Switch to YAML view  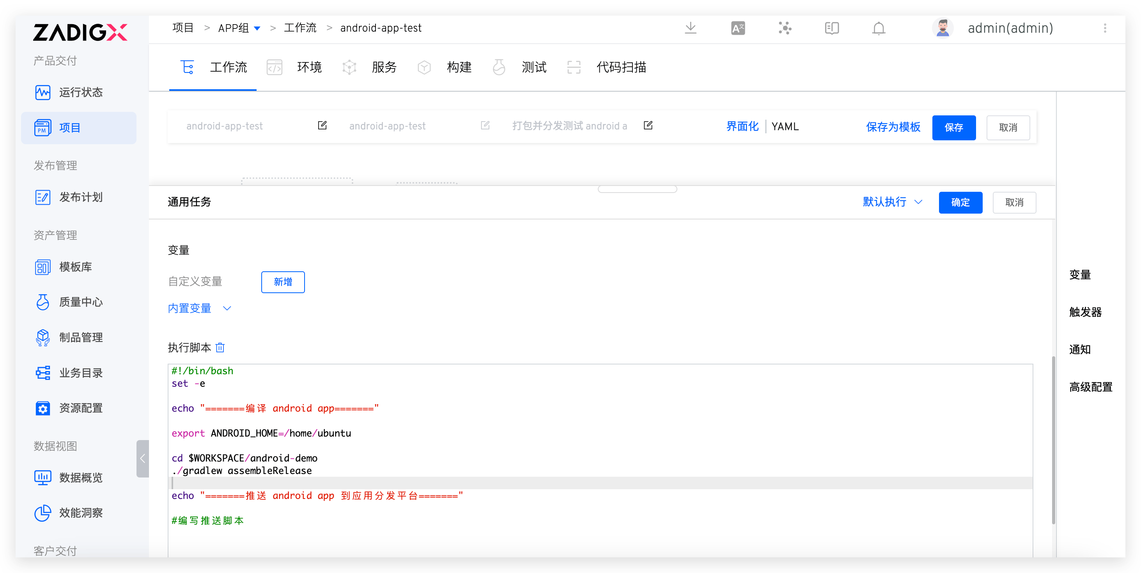point(785,127)
